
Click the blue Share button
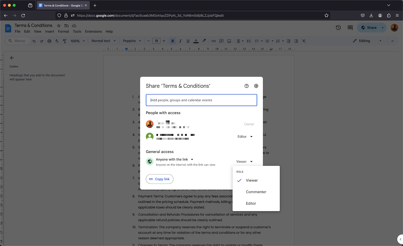[x=368, y=28]
